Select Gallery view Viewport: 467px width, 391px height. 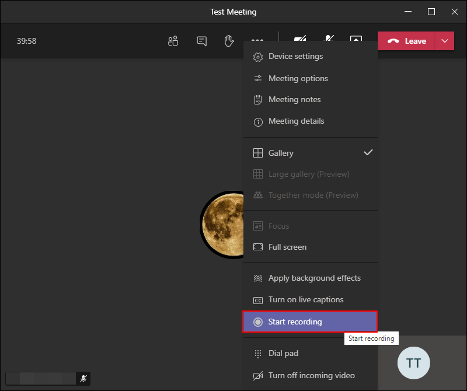[x=311, y=153]
